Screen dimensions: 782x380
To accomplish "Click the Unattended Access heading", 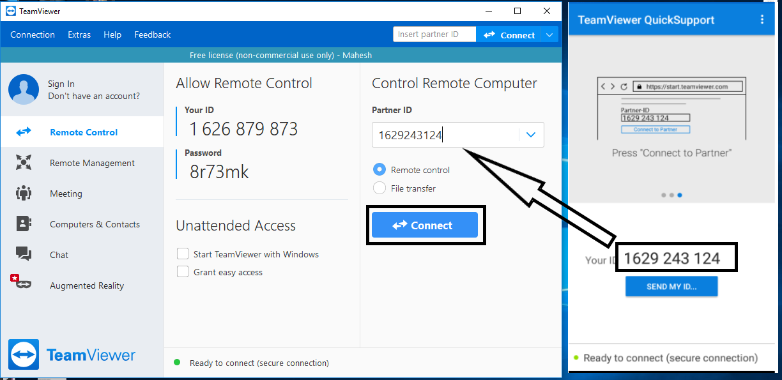I will pos(236,225).
